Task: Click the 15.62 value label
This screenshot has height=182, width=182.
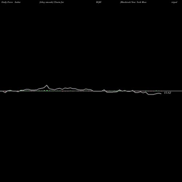Action: [167, 93]
